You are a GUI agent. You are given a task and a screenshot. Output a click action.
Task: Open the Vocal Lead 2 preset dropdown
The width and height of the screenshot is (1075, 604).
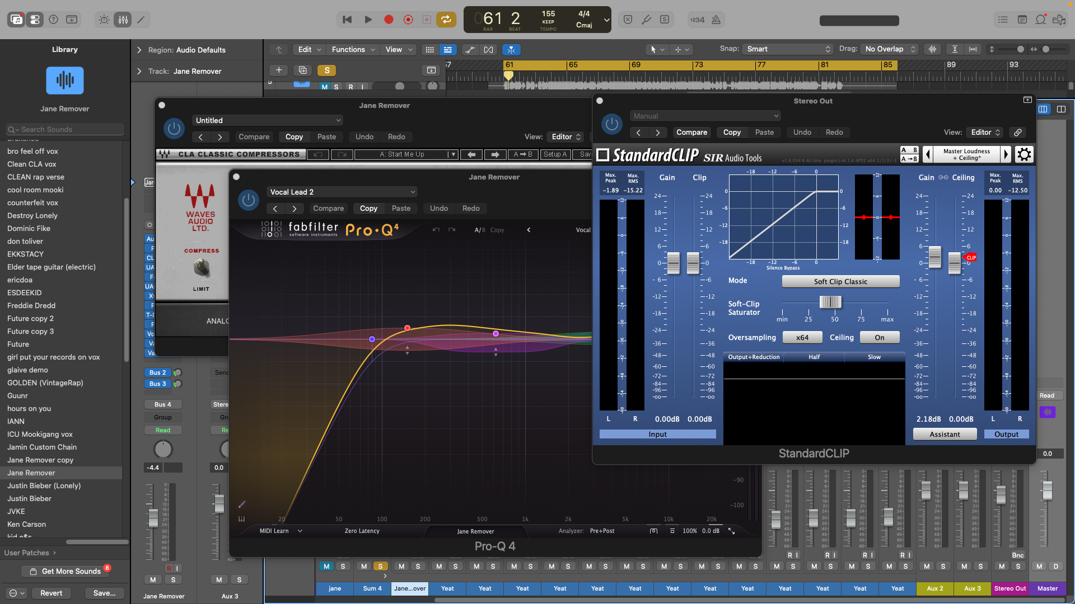pyautogui.click(x=342, y=192)
